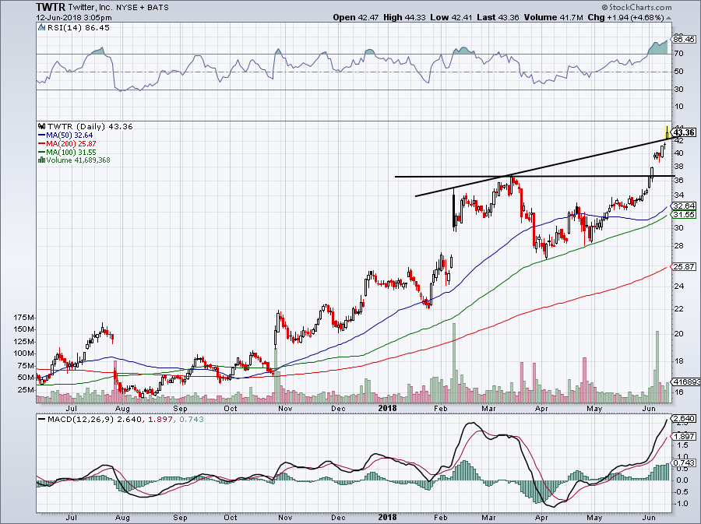Click the volume bars legend icon
The image size is (701, 524).
click(x=42, y=160)
